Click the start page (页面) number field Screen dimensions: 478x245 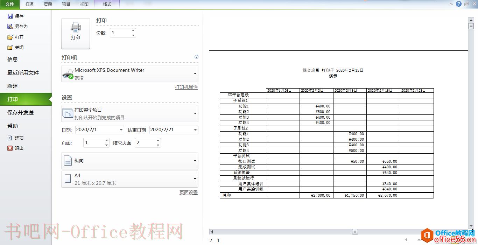93,142
